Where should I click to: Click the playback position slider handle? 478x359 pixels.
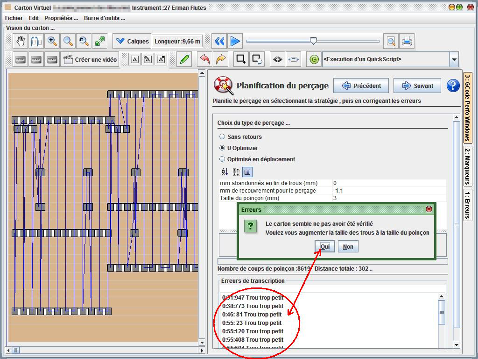pyautogui.click(x=314, y=41)
